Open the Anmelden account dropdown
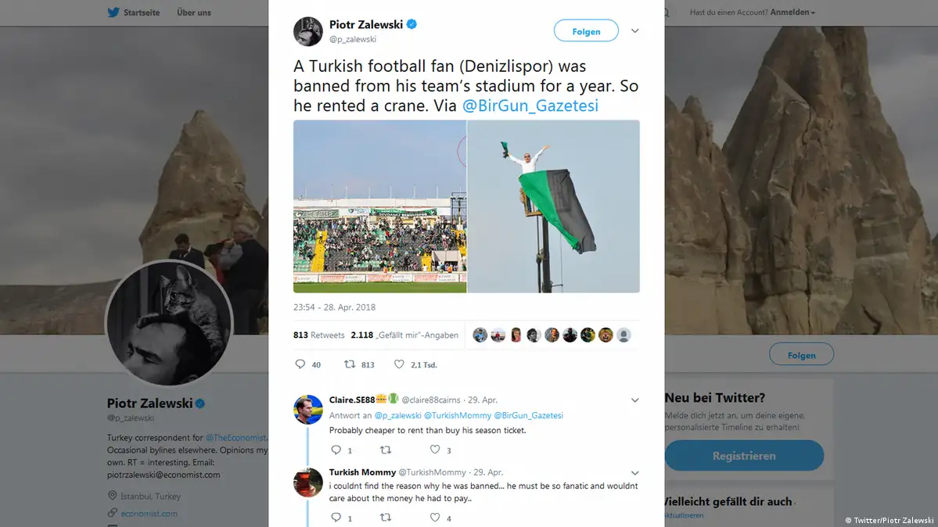 tap(792, 13)
